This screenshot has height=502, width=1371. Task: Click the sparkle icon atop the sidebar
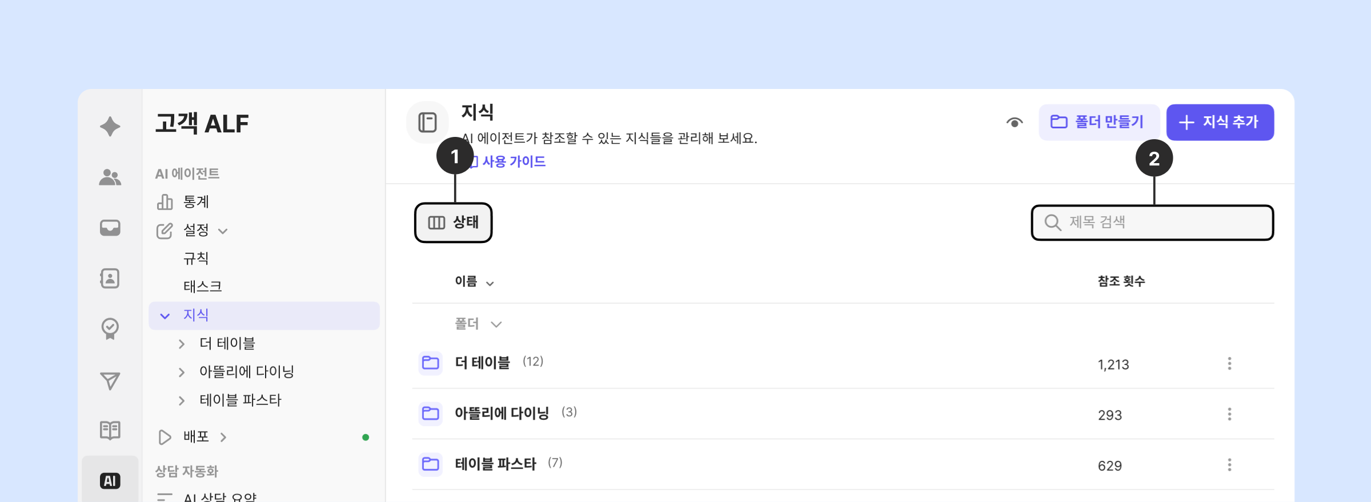click(x=110, y=126)
